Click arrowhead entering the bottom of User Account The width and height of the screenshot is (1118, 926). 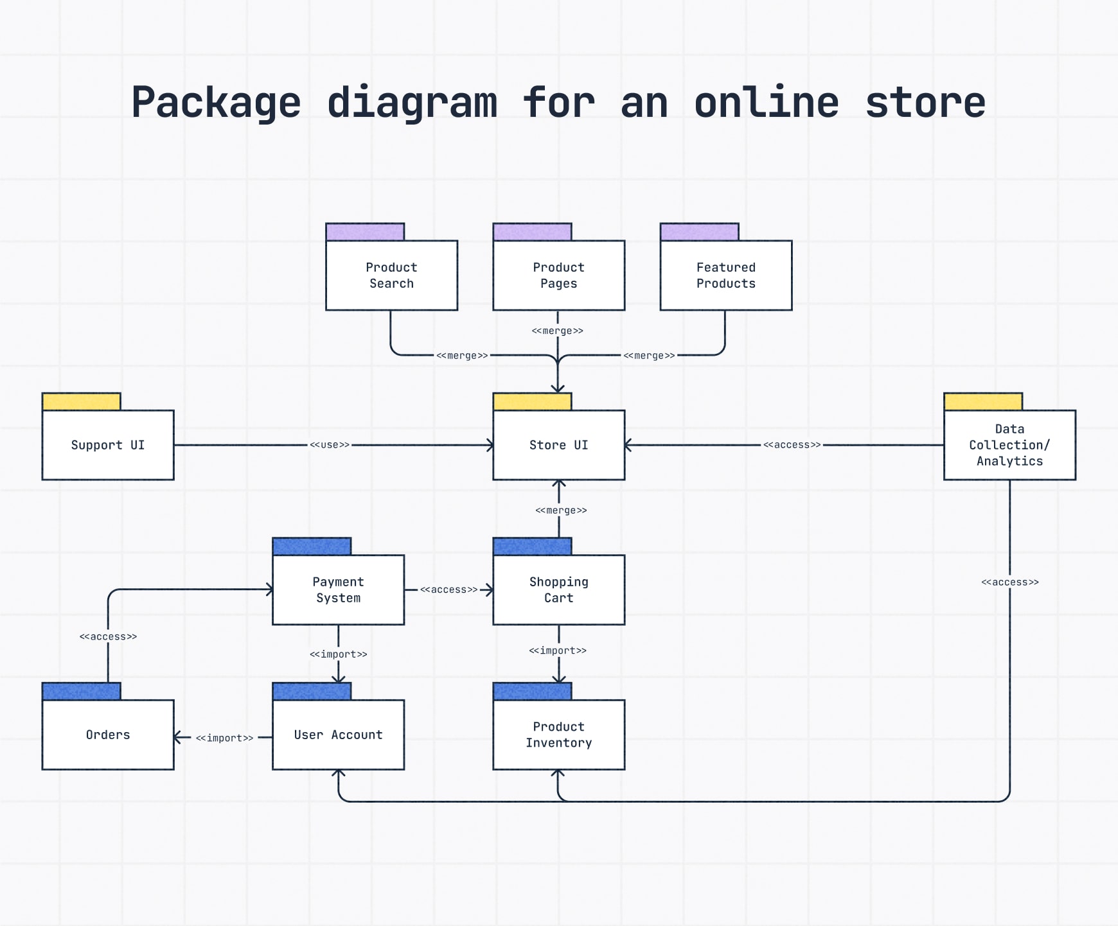pos(339,773)
